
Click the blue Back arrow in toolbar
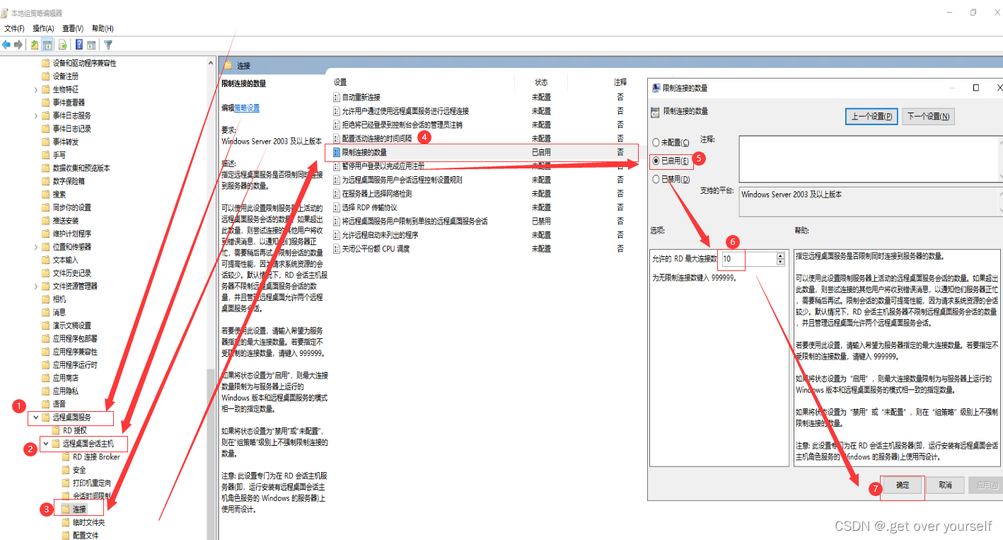click(6, 45)
